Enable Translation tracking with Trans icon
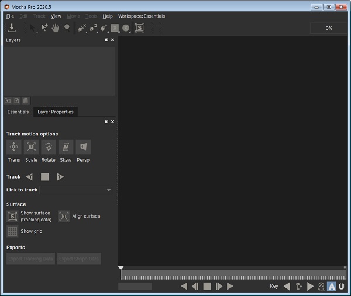 click(x=14, y=147)
